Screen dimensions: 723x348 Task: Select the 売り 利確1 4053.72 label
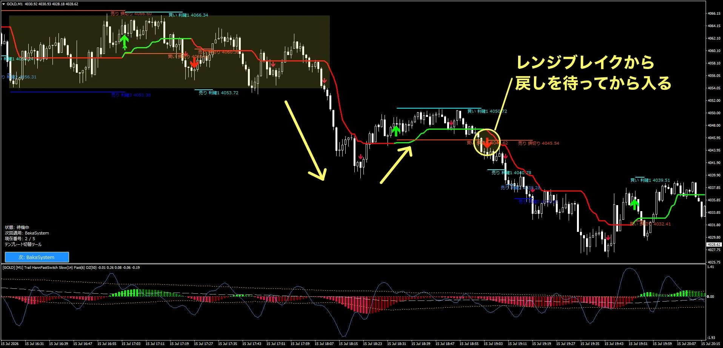coord(218,93)
